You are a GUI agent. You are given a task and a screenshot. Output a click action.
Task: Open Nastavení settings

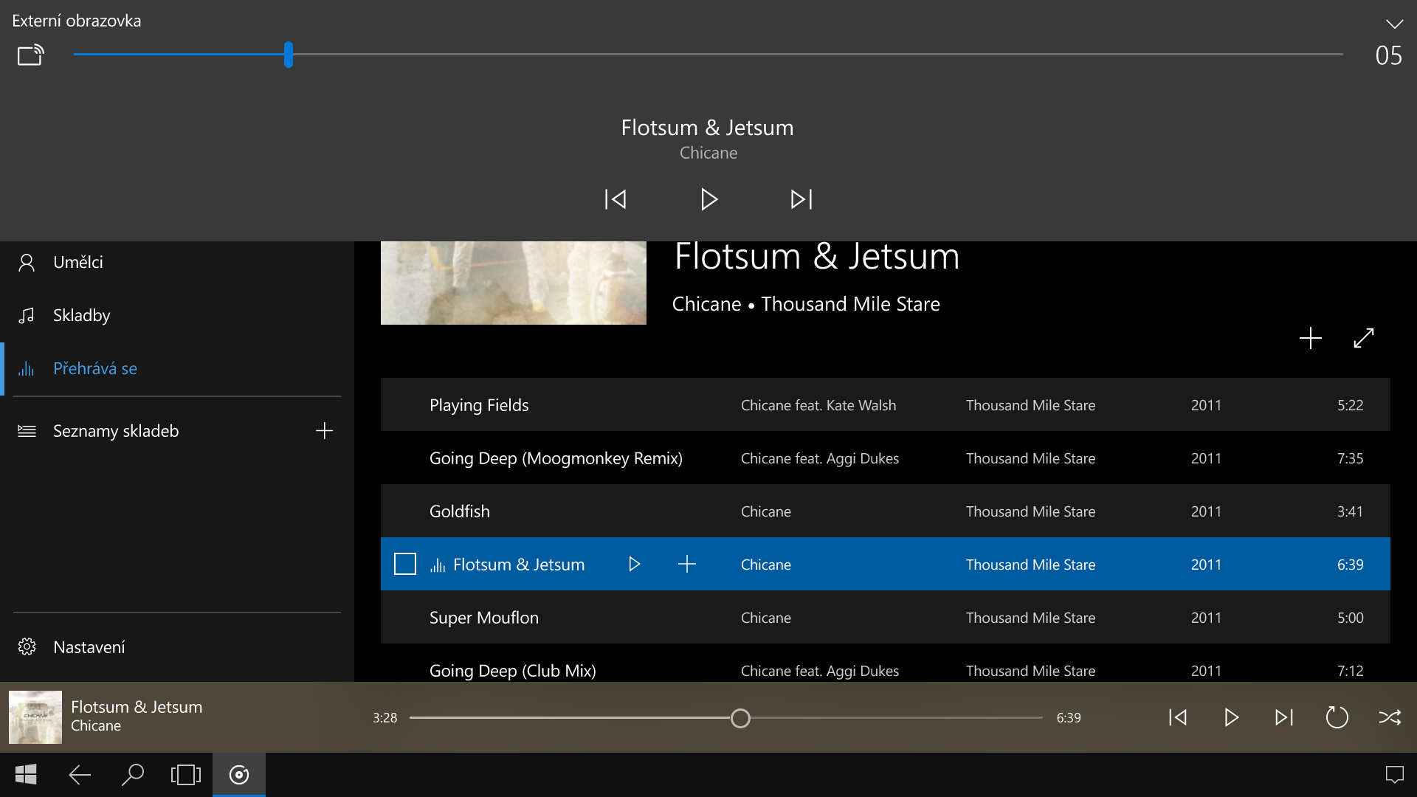89,647
